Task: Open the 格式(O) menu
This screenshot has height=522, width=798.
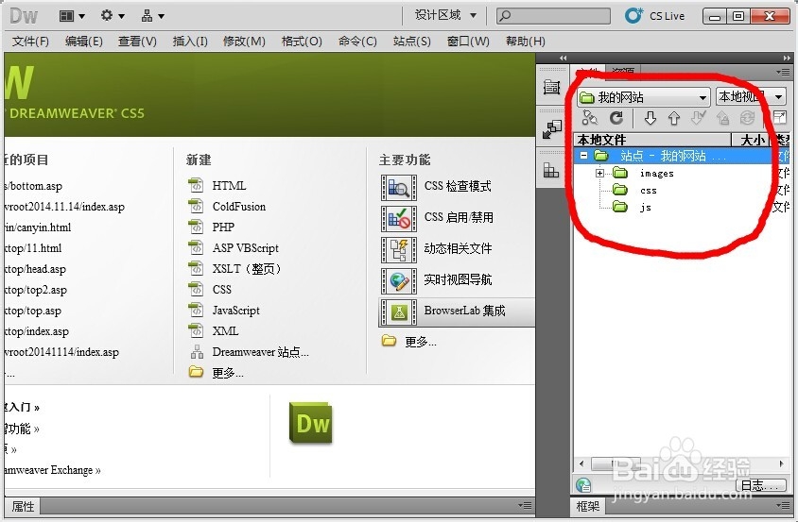Action: [x=302, y=42]
